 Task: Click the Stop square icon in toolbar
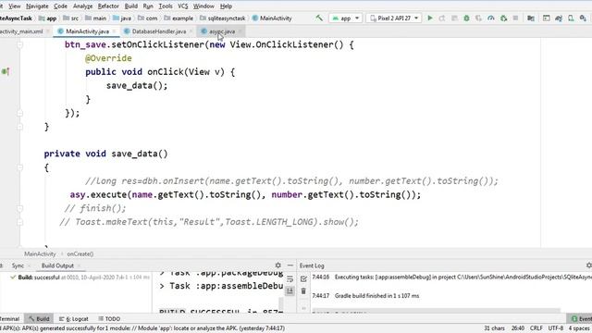pyautogui.click(x=515, y=18)
